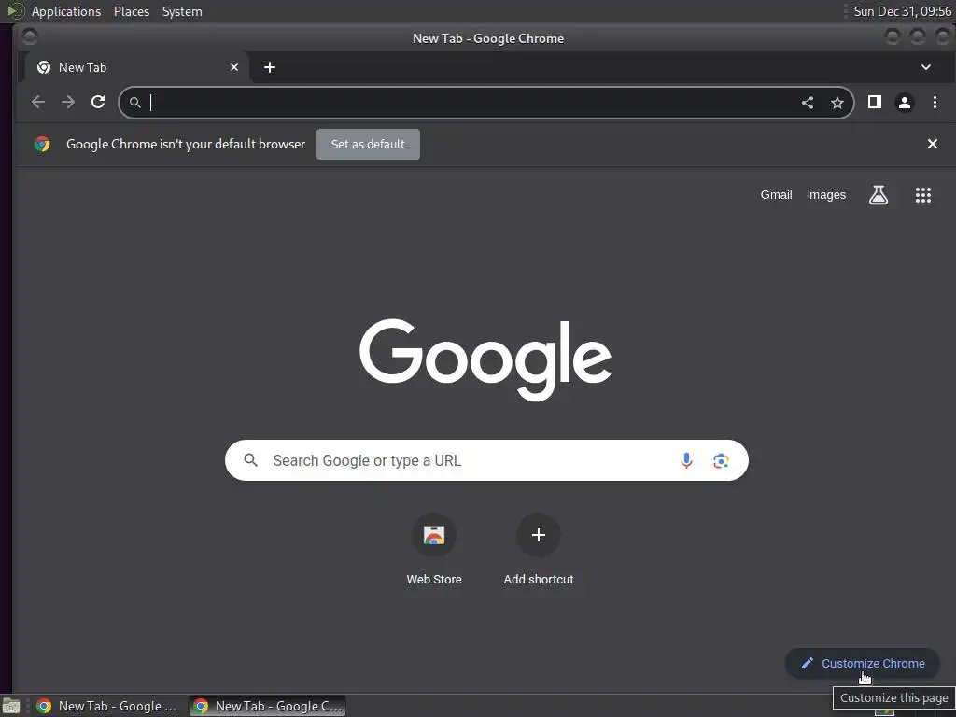Open the Gmail link
Image resolution: width=956 pixels, height=717 pixels.
pyautogui.click(x=776, y=195)
